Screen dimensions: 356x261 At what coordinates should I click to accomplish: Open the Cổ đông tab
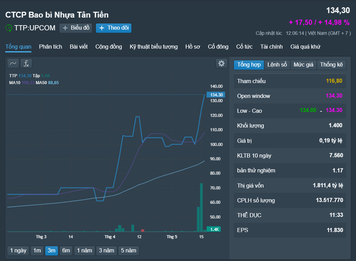click(x=218, y=47)
